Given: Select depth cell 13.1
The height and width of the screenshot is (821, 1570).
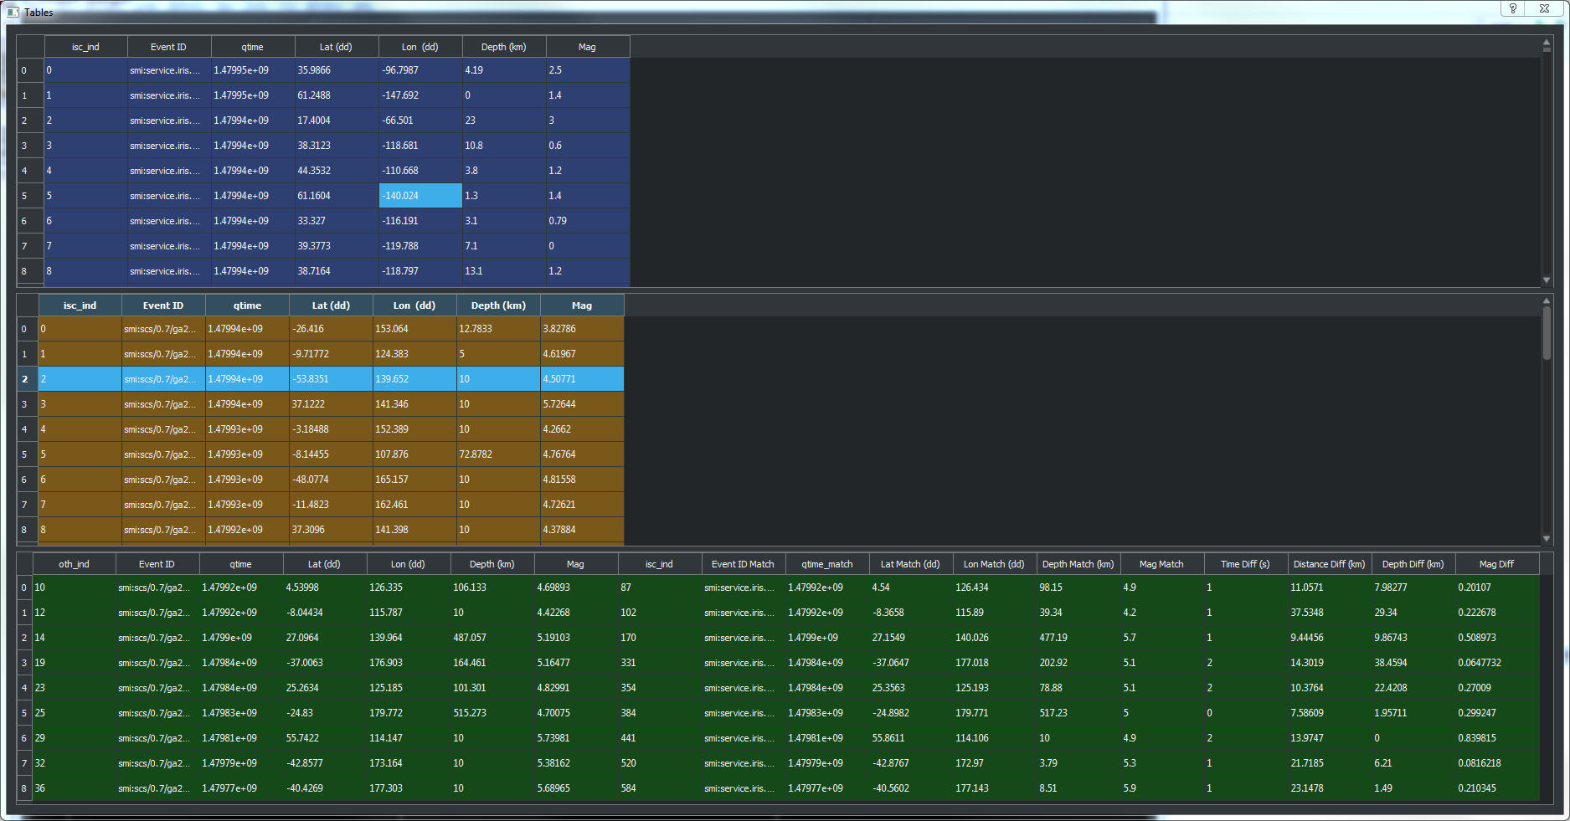Looking at the screenshot, I should click(504, 271).
